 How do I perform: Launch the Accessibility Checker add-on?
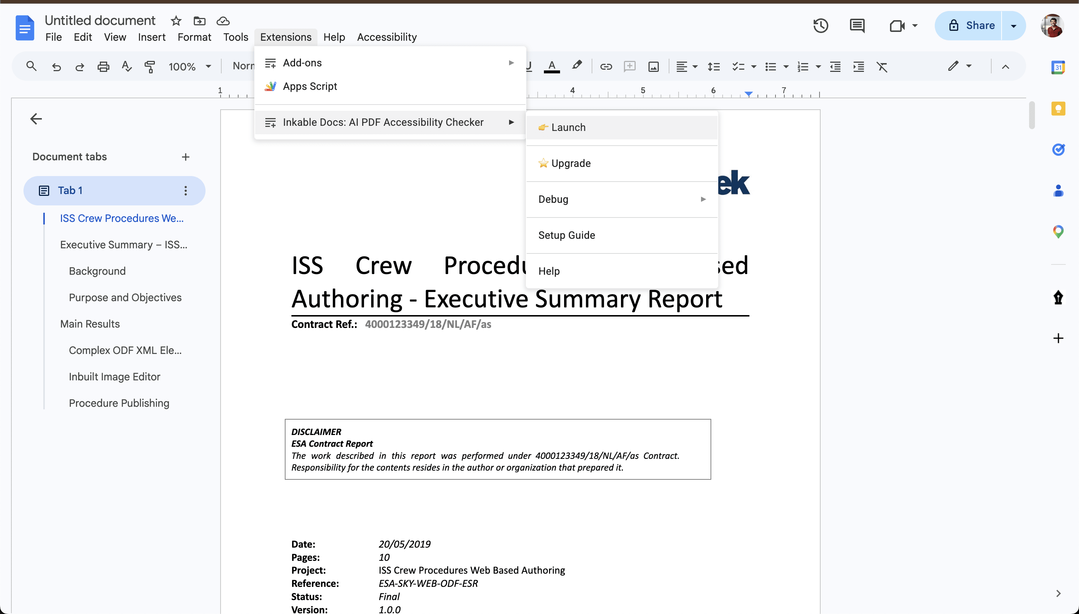568,127
